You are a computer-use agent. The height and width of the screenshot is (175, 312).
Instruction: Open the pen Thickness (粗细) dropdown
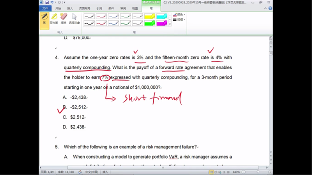[x=179, y=19]
